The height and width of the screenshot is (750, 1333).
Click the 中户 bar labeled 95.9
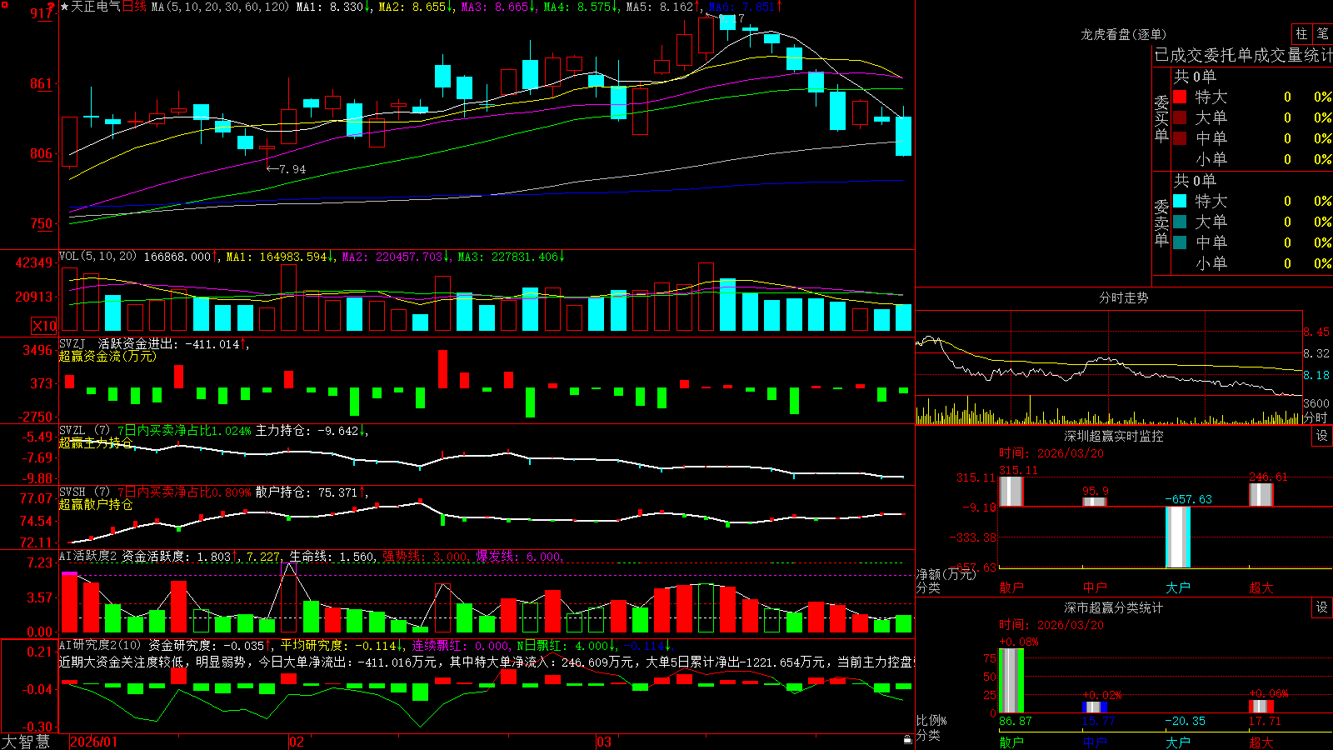point(1094,502)
